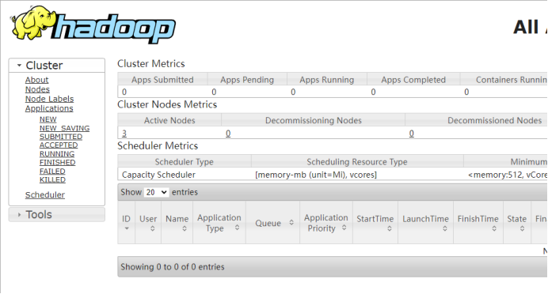
Task: Click the Active Nodes count 3
Action: click(124, 134)
